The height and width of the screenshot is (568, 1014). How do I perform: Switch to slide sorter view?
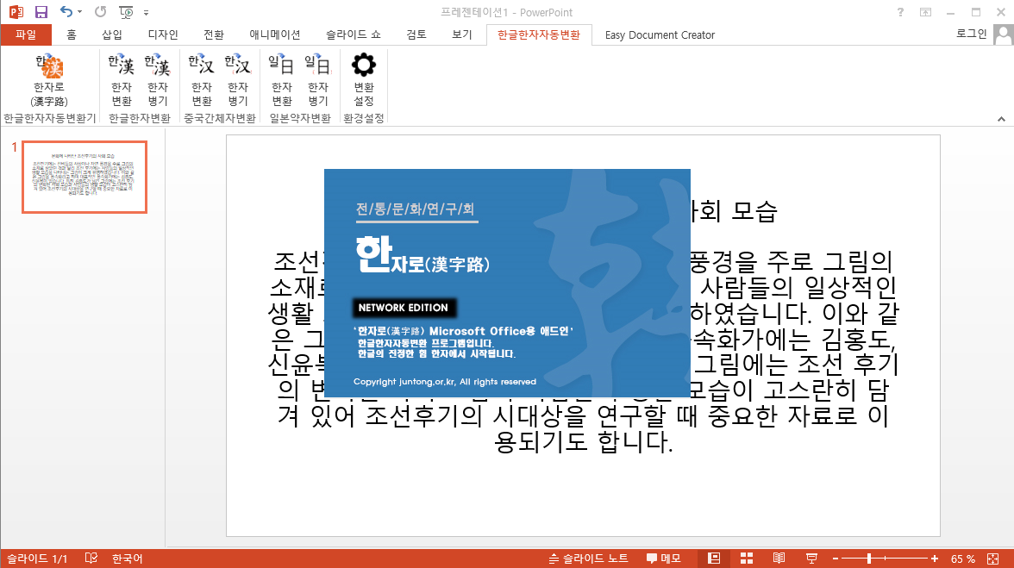tap(747, 559)
